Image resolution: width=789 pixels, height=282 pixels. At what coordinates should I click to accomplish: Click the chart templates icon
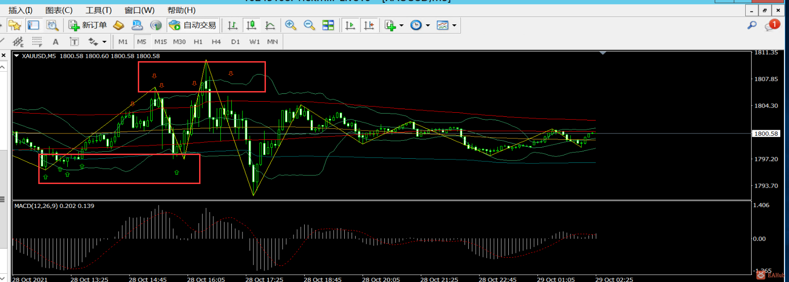[x=442, y=25]
